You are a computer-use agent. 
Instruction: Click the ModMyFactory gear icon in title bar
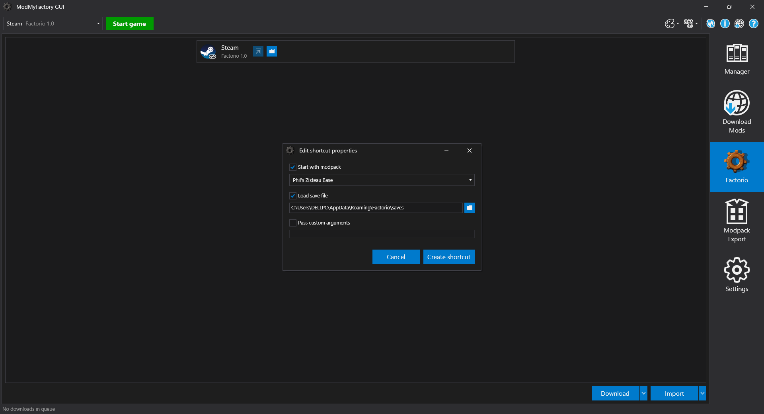[x=7, y=7]
